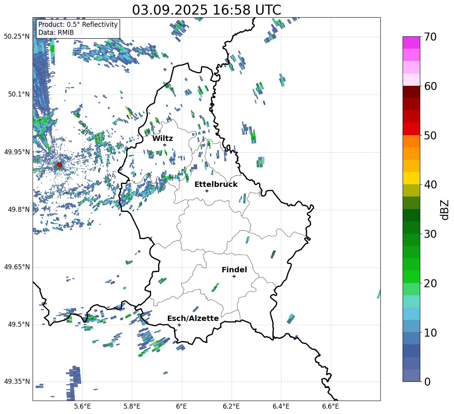Click the bright green band at 20 dBZ

[x=411, y=277]
